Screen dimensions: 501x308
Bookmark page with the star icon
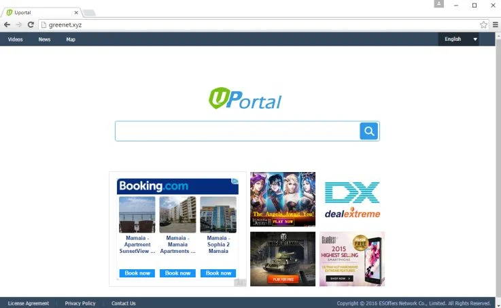click(x=483, y=24)
